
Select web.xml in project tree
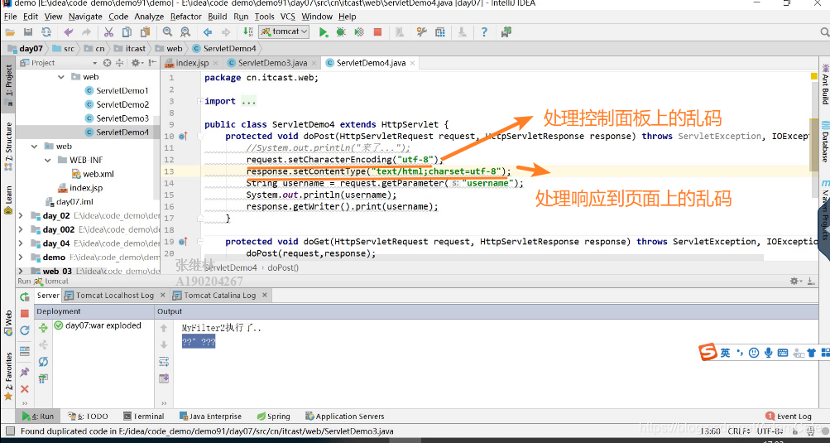[x=93, y=174]
